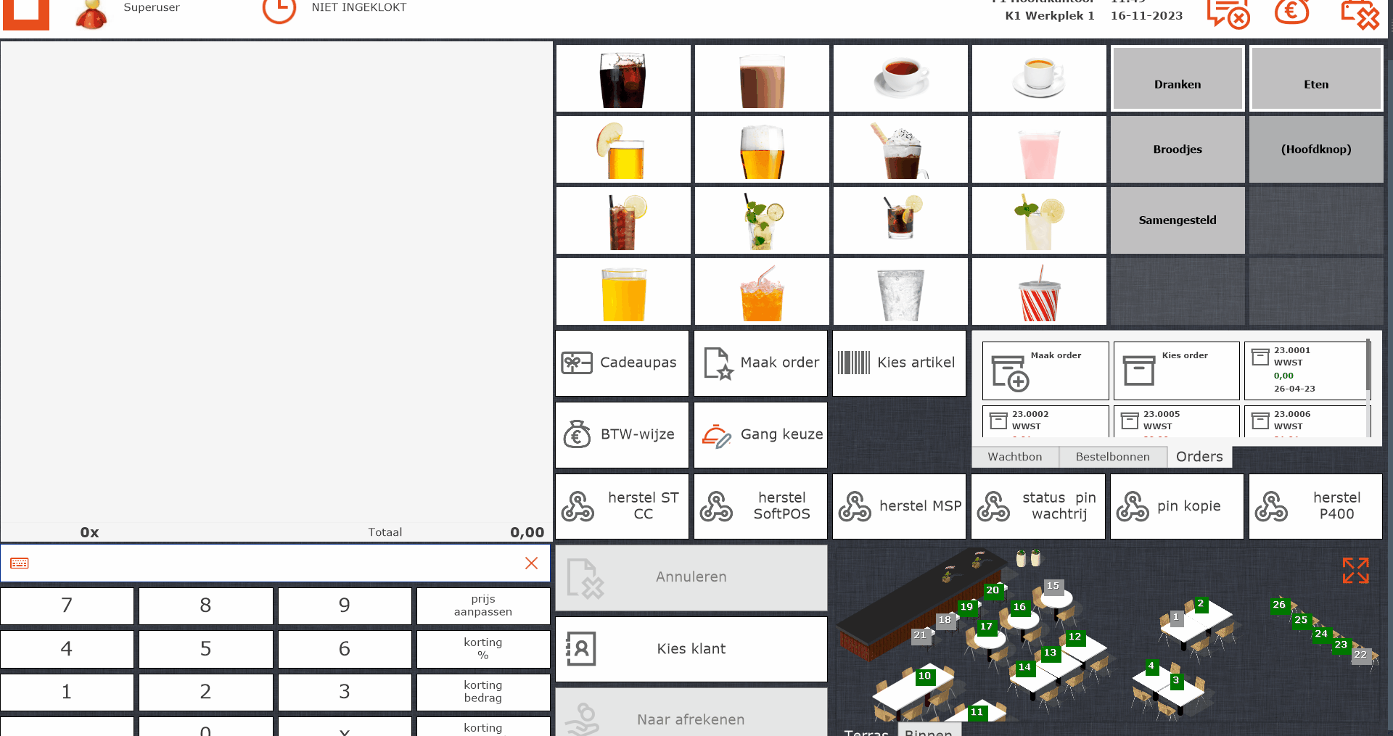Select table 26 on the floor plan

[1279, 605]
